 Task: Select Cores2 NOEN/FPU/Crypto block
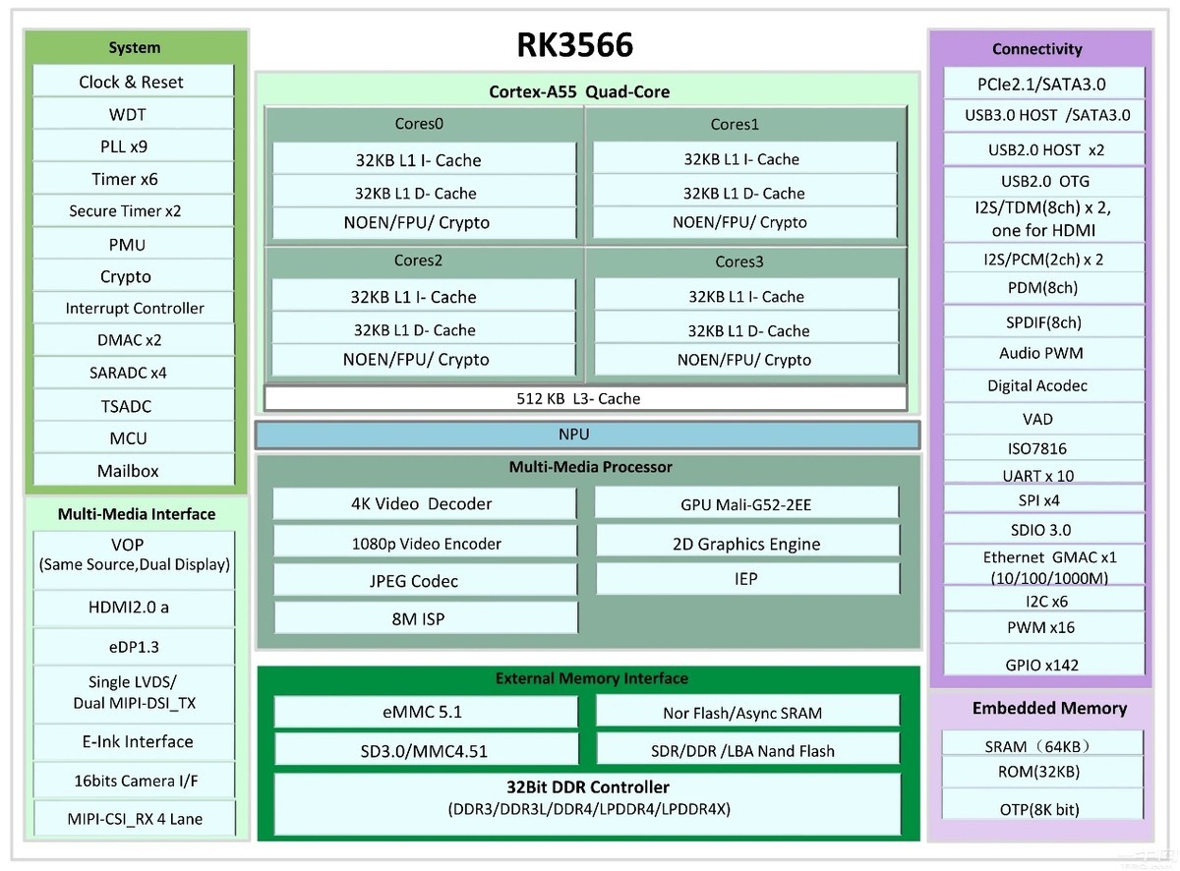click(424, 360)
